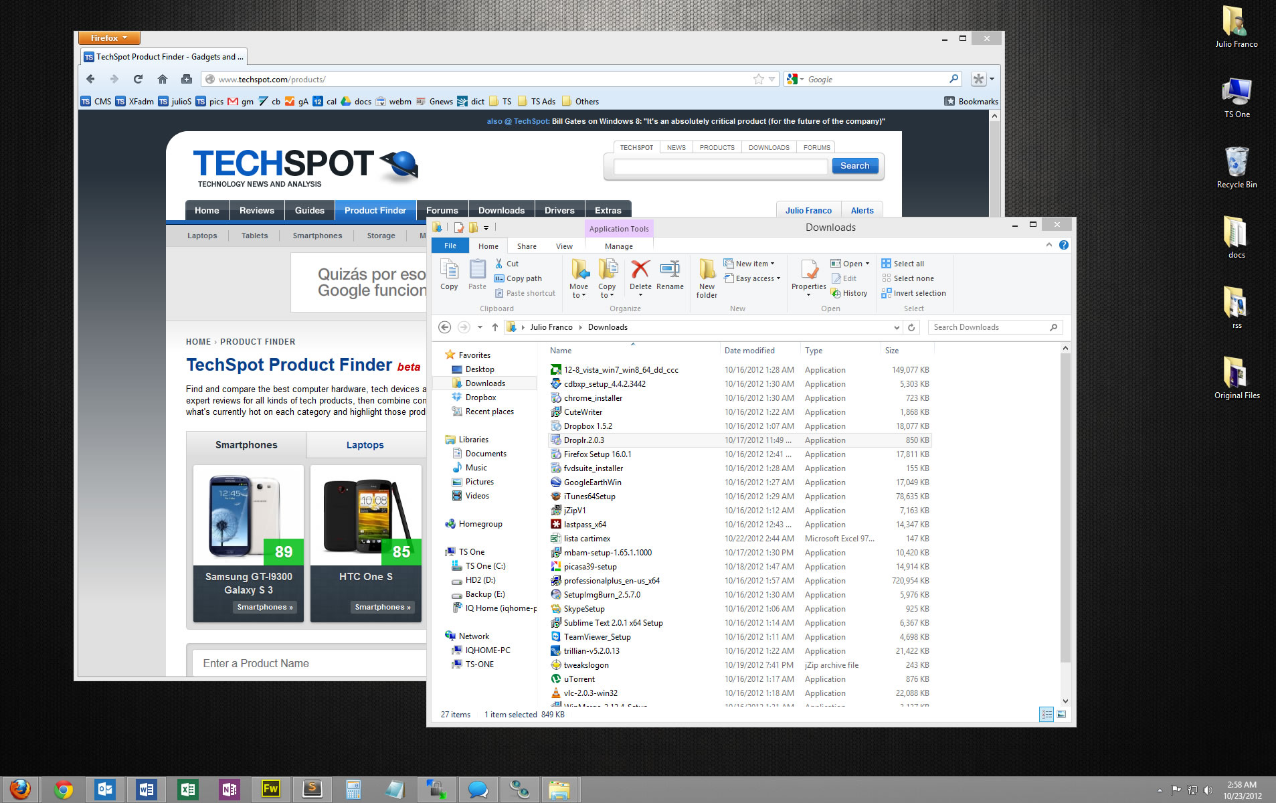1276x803 pixels.
Task: Open the Move to ribbon button
Action: [x=579, y=278]
